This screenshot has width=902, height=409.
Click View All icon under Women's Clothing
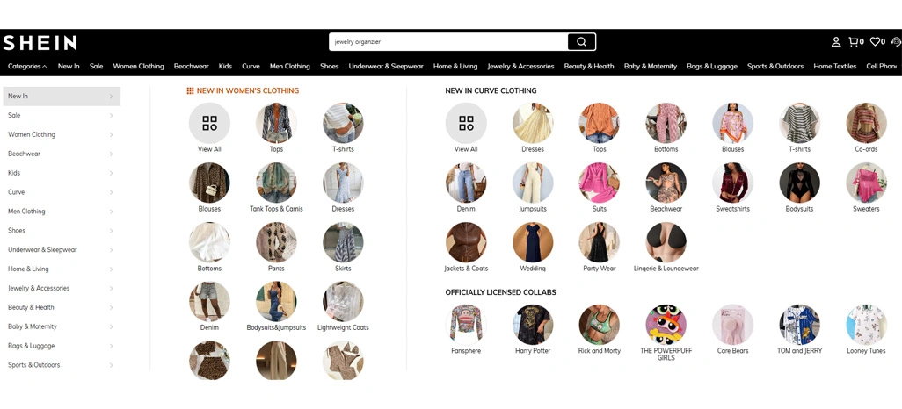pos(209,123)
